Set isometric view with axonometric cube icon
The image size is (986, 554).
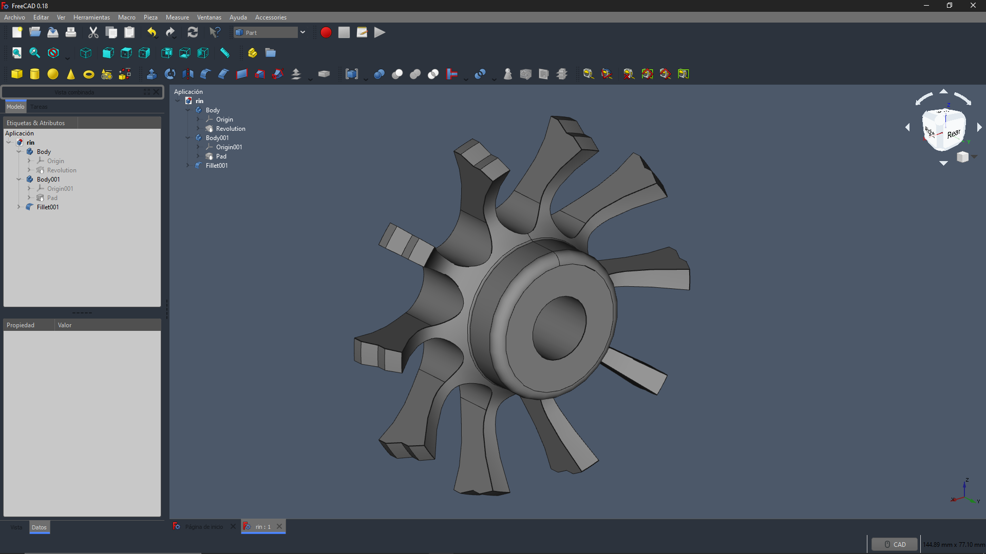(86, 53)
